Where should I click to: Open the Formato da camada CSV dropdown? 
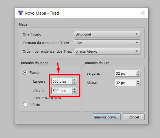(x=107, y=43)
